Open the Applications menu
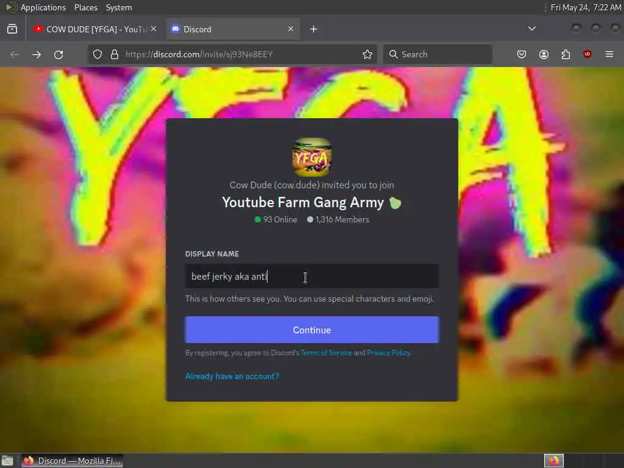The width and height of the screenshot is (624, 468). coord(43,7)
